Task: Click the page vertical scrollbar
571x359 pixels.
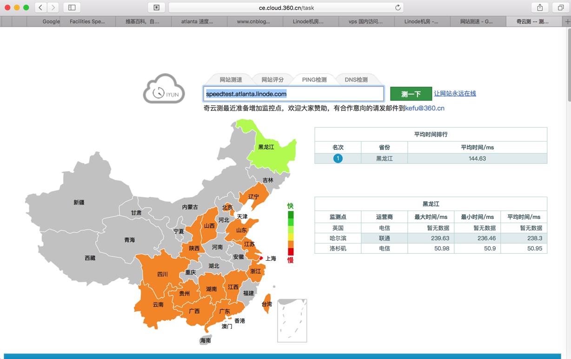Action: tap(569, 65)
